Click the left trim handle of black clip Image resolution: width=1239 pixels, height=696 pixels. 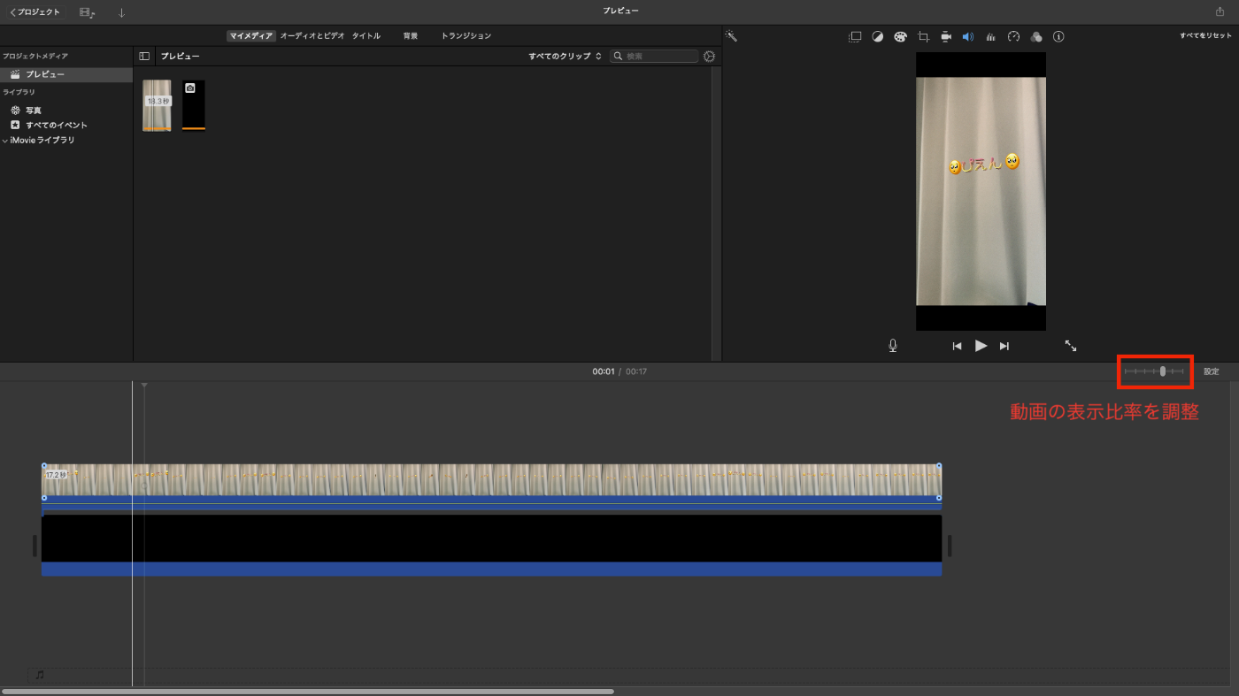tap(35, 546)
